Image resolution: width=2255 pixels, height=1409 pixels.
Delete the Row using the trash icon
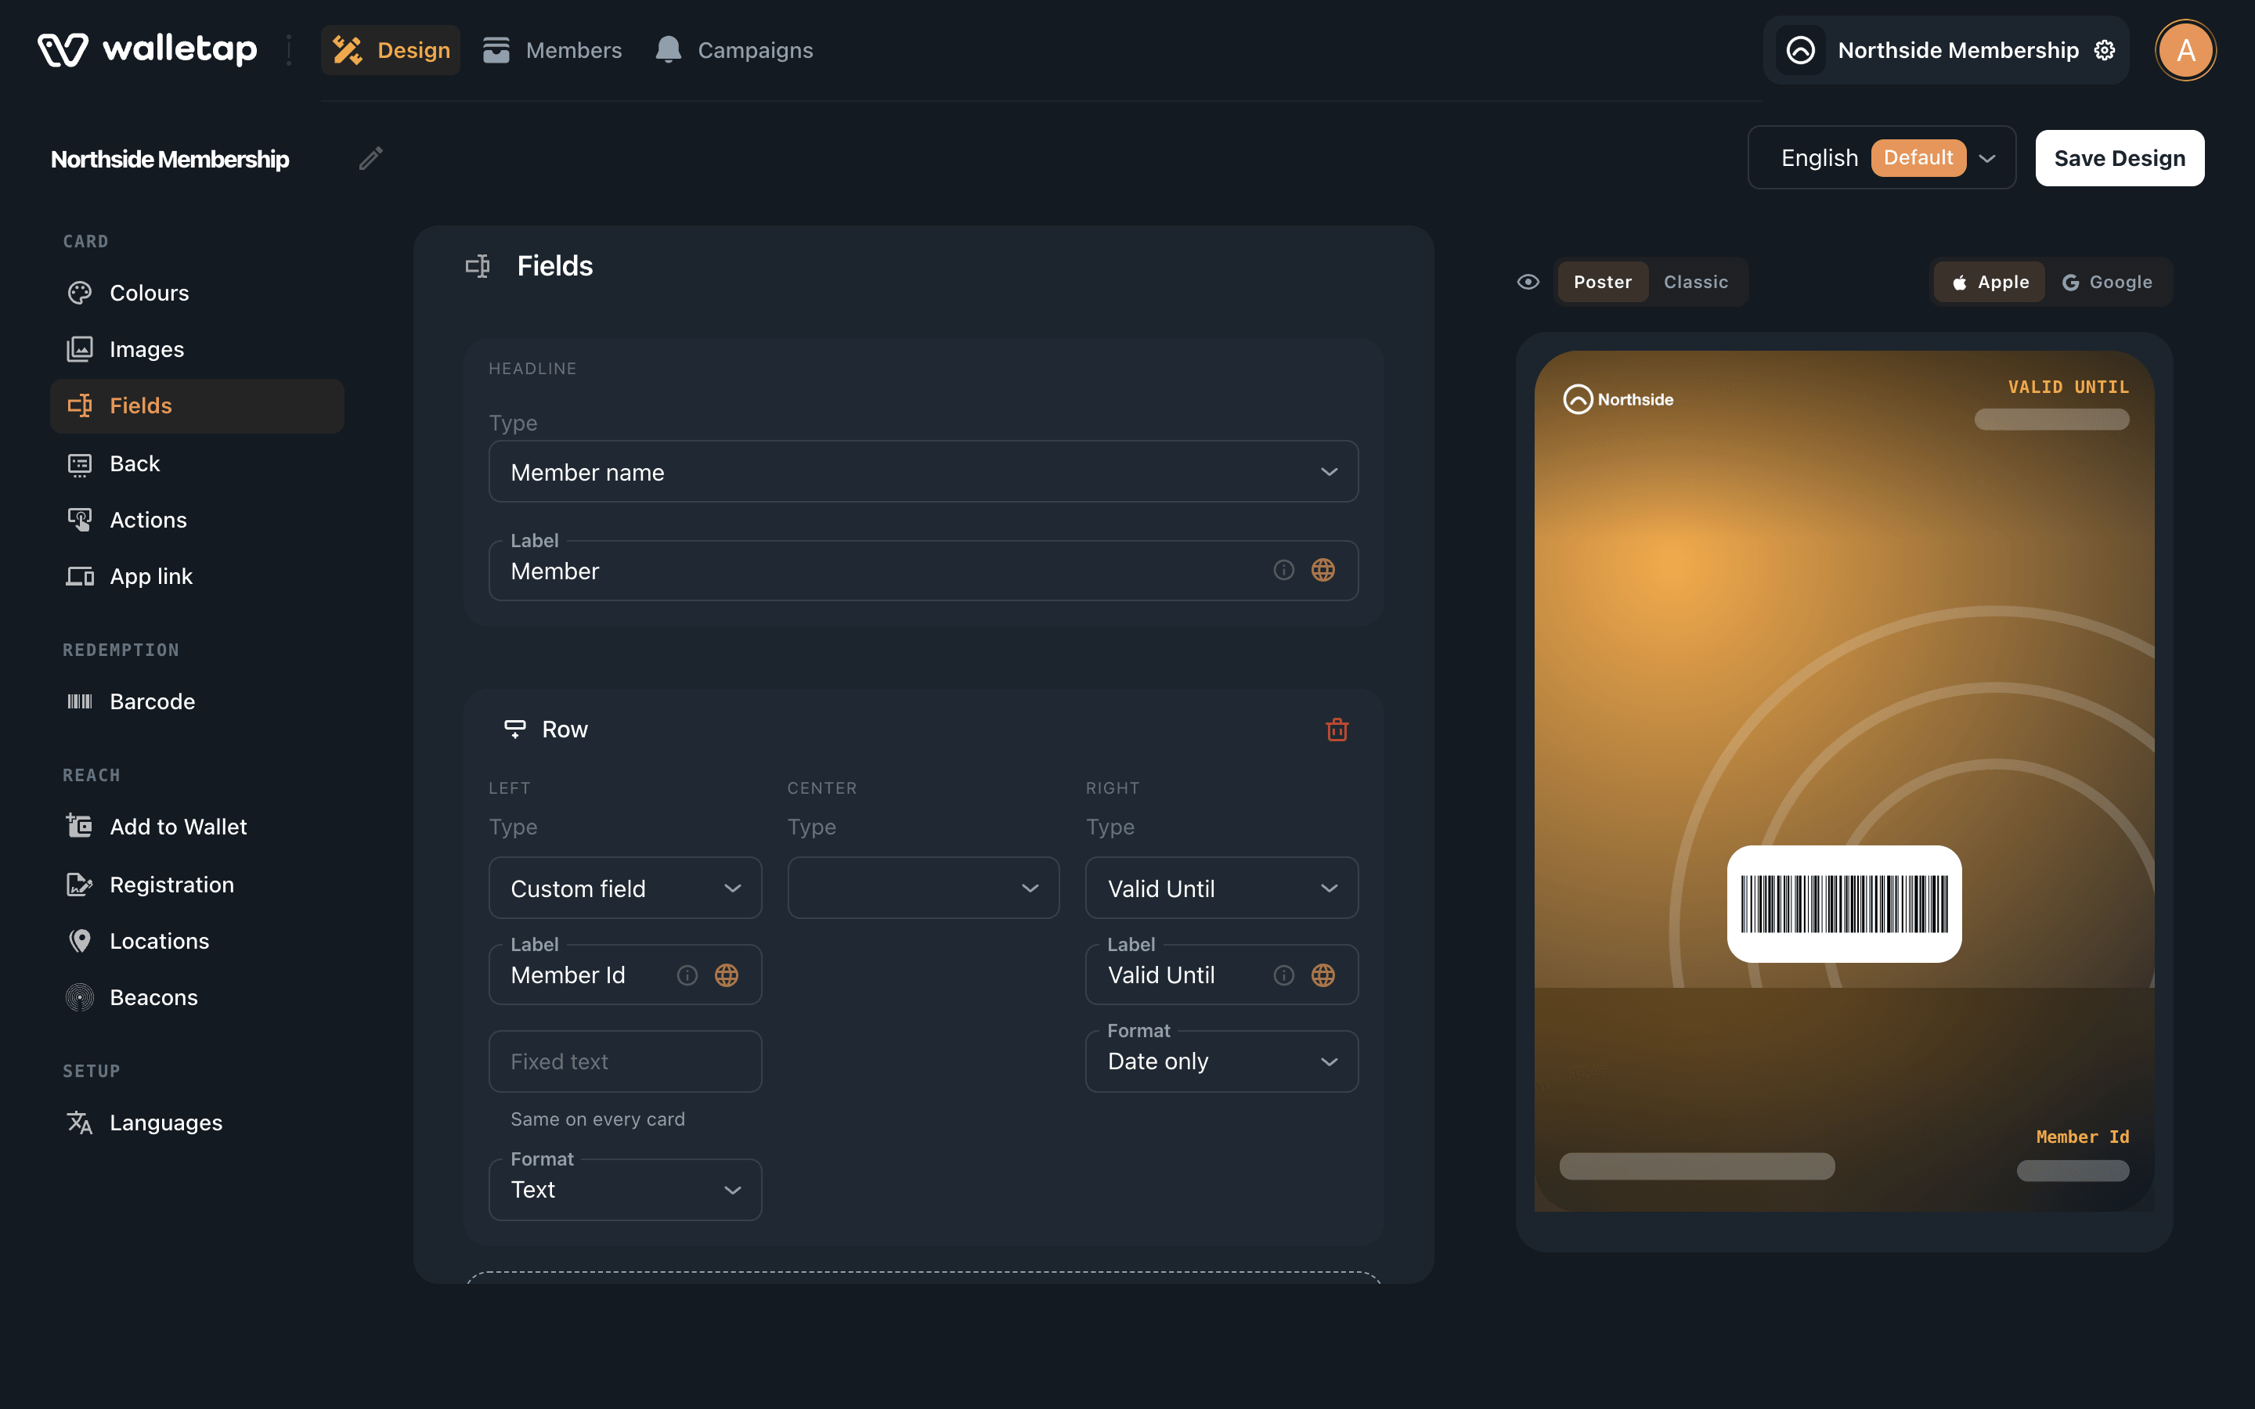pyautogui.click(x=1337, y=730)
